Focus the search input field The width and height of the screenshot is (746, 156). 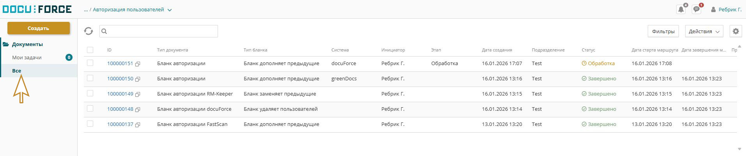tap(159, 31)
